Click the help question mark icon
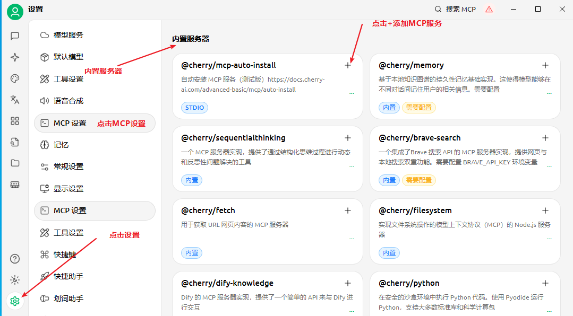573x316 pixels. click(x=15, y=259)
